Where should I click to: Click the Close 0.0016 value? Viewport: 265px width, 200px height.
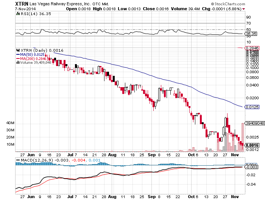point(156,9)
